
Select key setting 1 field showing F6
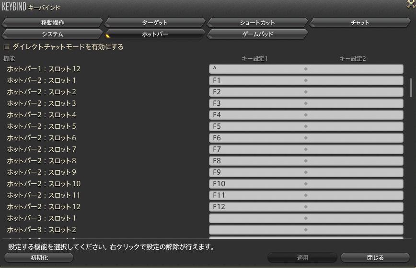(x=257, y=138)
